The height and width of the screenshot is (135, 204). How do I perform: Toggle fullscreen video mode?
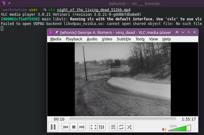tap(94, 127)
